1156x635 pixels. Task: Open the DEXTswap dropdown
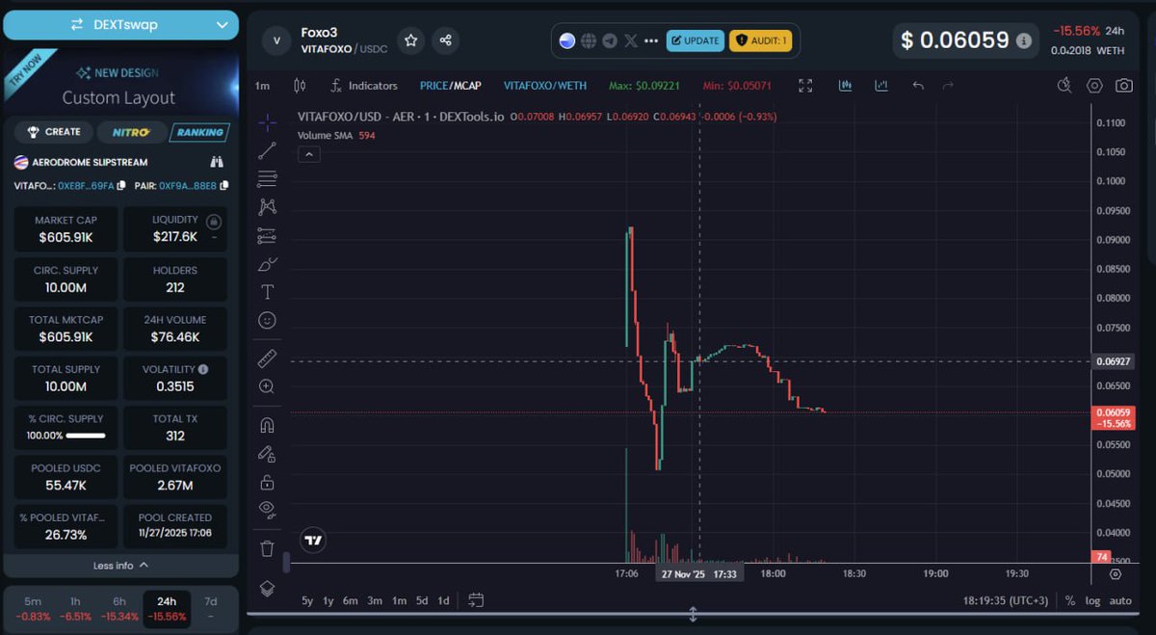tap(120, 25)
